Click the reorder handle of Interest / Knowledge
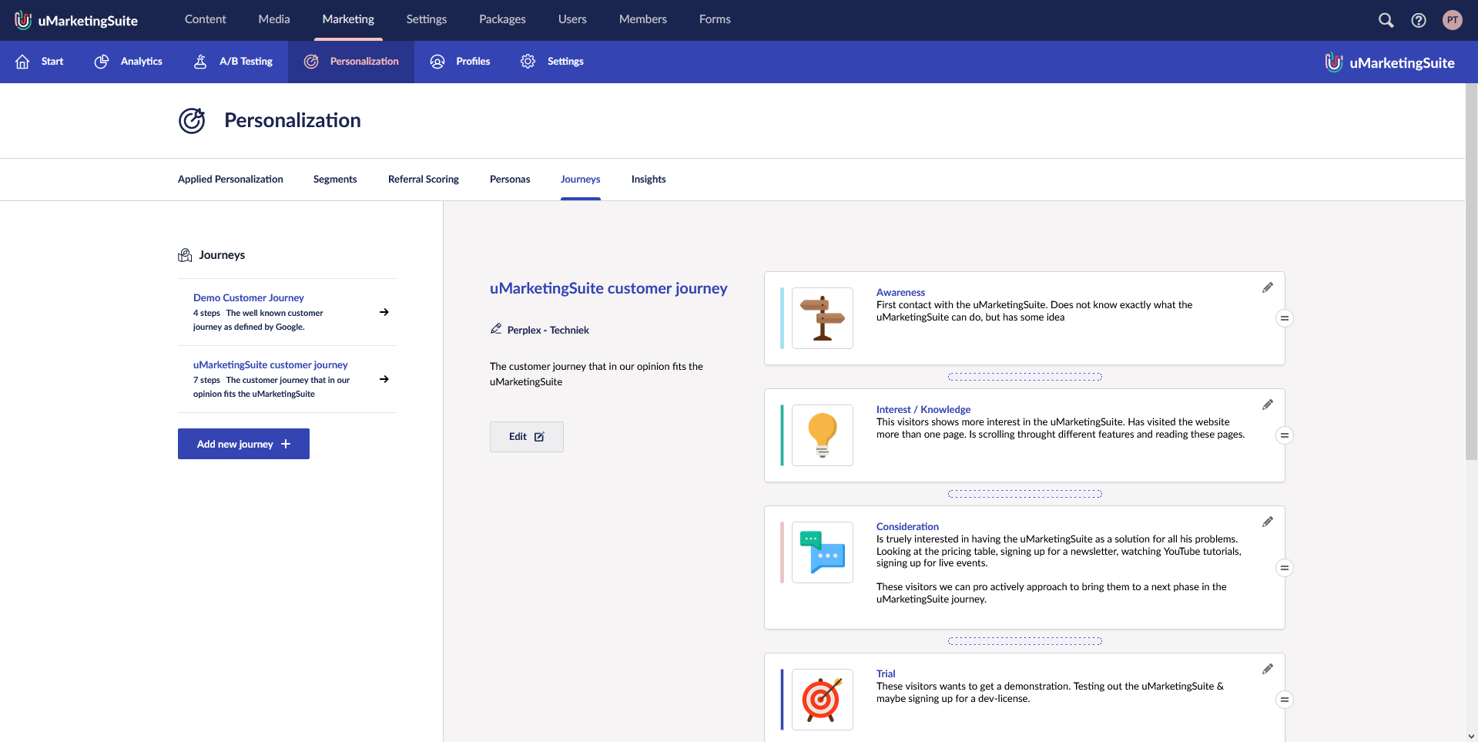The image size is (1478, 742). [1284, 435]
